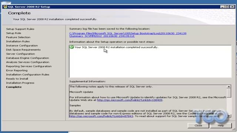237x133 pixels.
Task: Click the installation completed successfully message in the box
Action: tap(116, 47)
